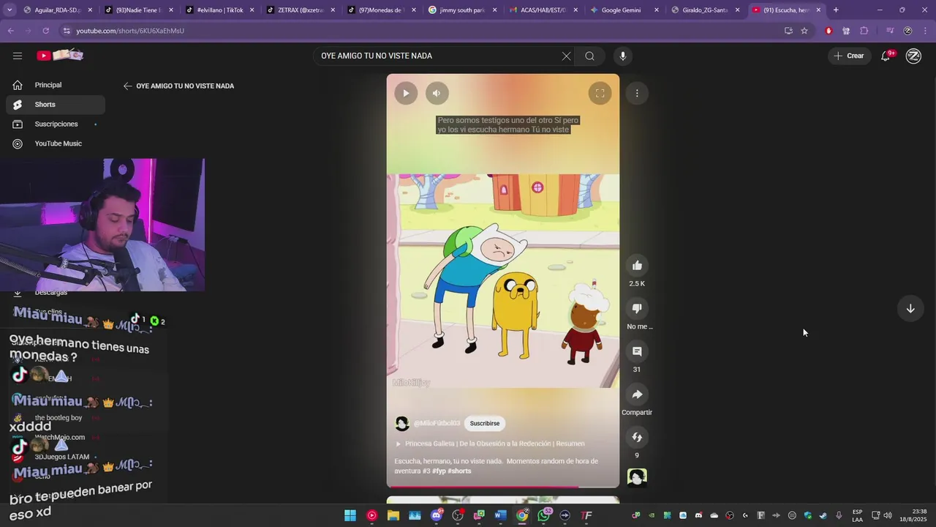Viewport: 936px width, 527px height.
Task: Open Chrome from the taskbar
Action: 522,516
